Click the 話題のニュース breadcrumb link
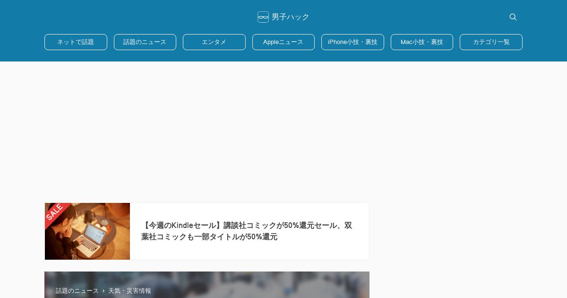Screen dimensions: 567x298 [x=77, y=291]
